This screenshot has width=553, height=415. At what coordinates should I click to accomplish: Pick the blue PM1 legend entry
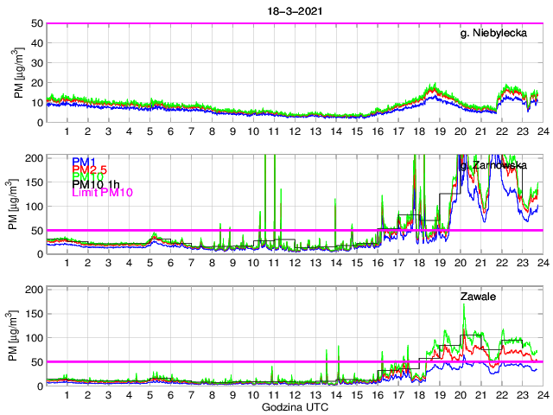click(85, 162)
